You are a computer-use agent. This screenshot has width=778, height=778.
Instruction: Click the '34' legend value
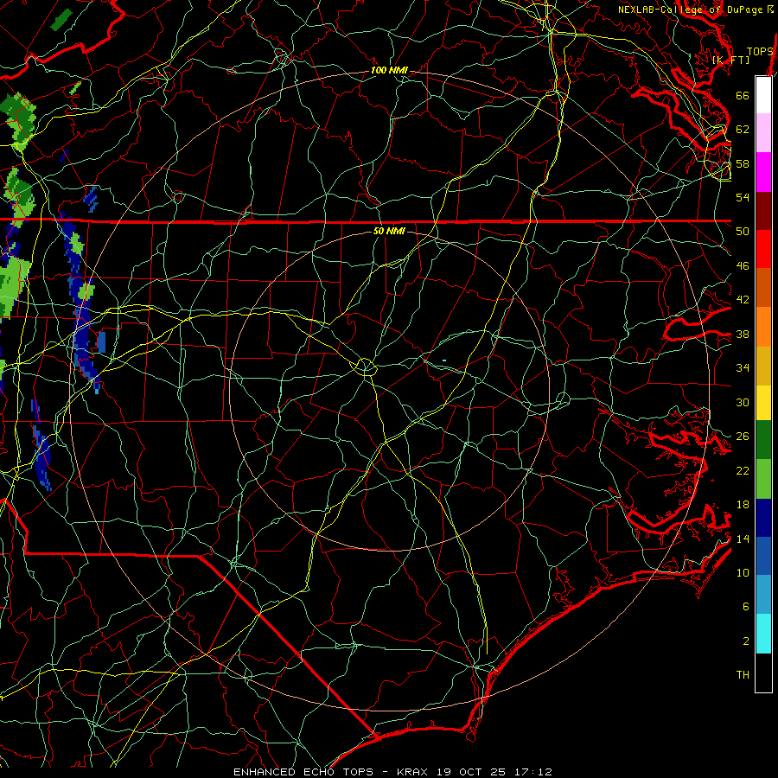tap(743, 368)
